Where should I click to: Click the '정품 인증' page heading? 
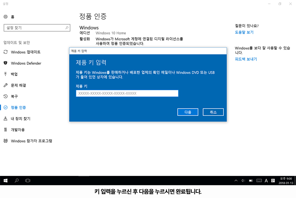(x=93, y=17)
